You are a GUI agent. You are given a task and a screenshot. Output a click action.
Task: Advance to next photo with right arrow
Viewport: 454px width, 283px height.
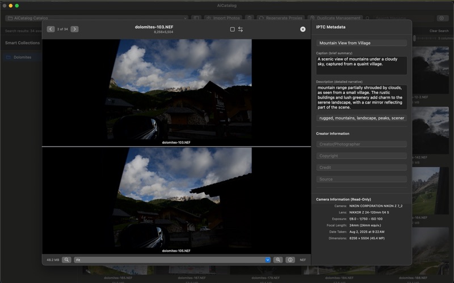[x=74, y=29]
